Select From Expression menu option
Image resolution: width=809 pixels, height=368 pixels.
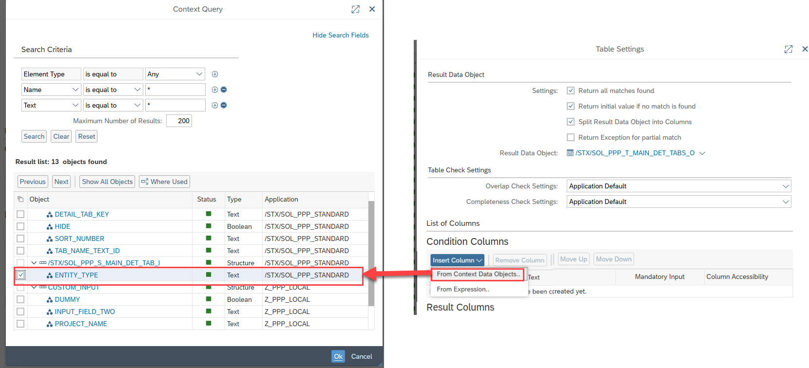(462, 289)
